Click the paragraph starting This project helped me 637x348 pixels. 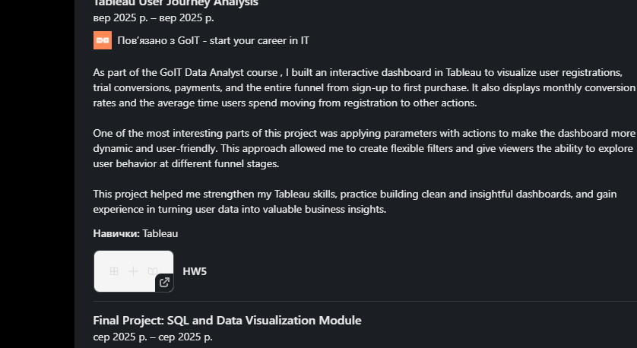[x=355, y=201]
